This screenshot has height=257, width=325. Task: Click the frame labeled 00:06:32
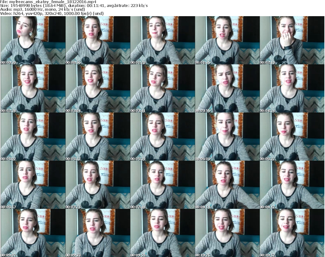(292, 137)
